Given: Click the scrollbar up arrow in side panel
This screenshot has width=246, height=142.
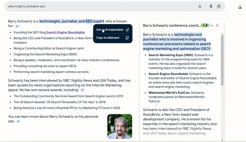Looking at the screenshot, I should tap(222, 34).
